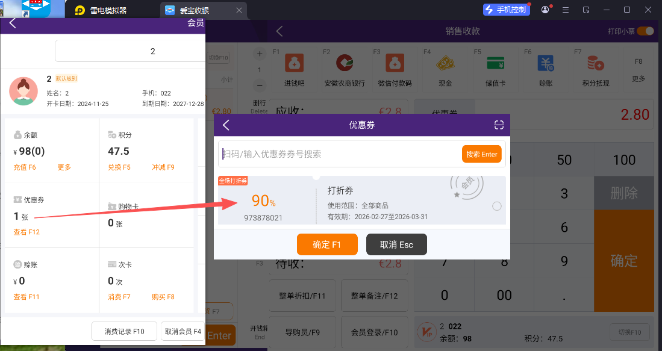Click plus stepper above quantity
This screenshot has width=662, height=351.
(260, 54)
